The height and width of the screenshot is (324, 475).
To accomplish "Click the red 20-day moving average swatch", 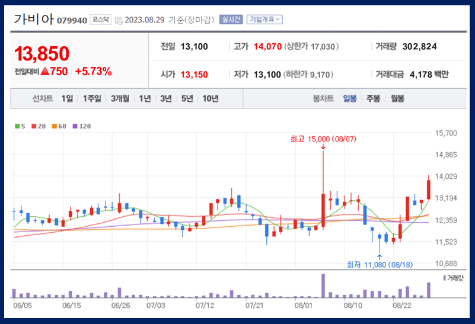I will tap(34, 126).
